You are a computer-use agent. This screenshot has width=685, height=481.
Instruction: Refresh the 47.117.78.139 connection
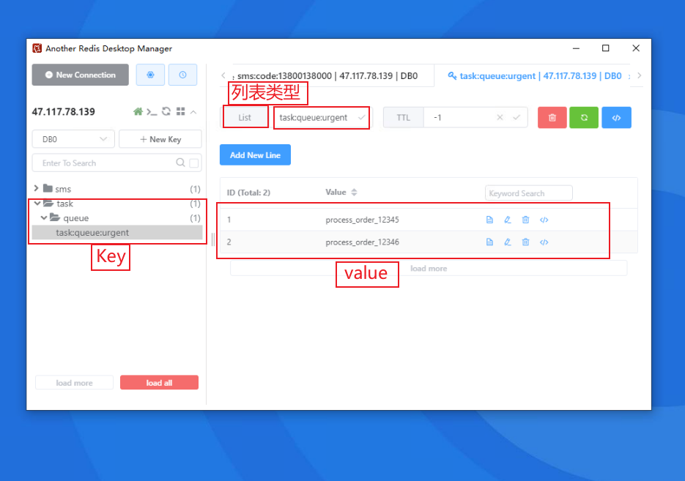166,112
